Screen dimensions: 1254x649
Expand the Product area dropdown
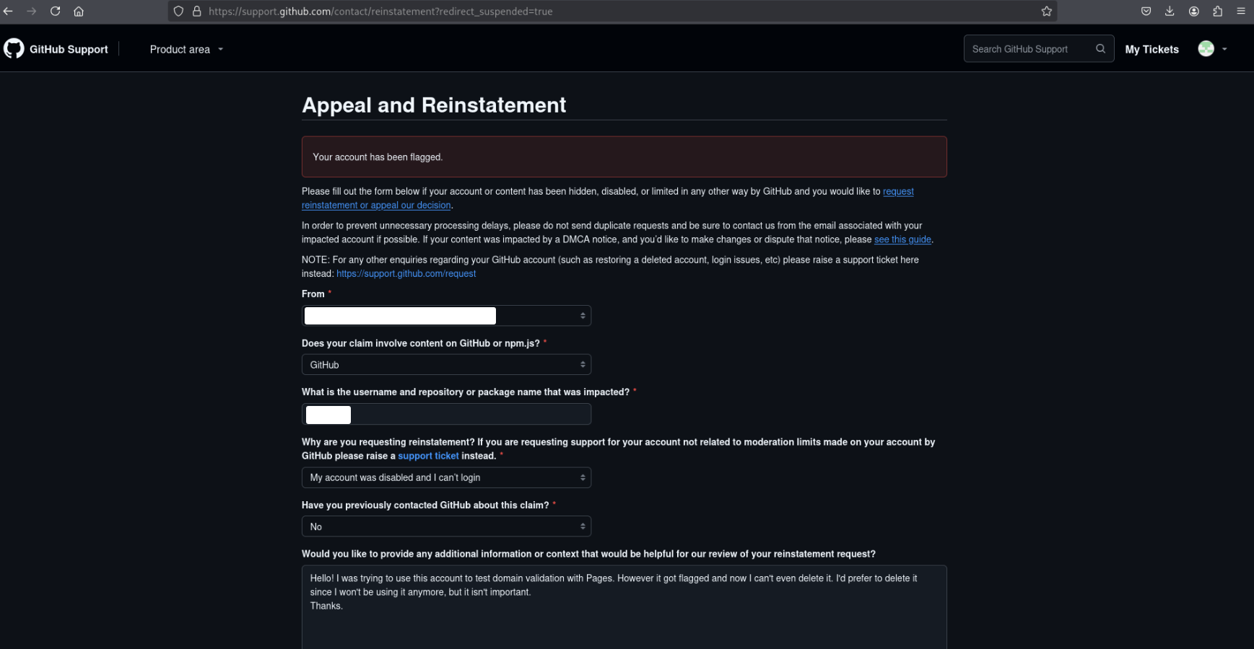186,49
